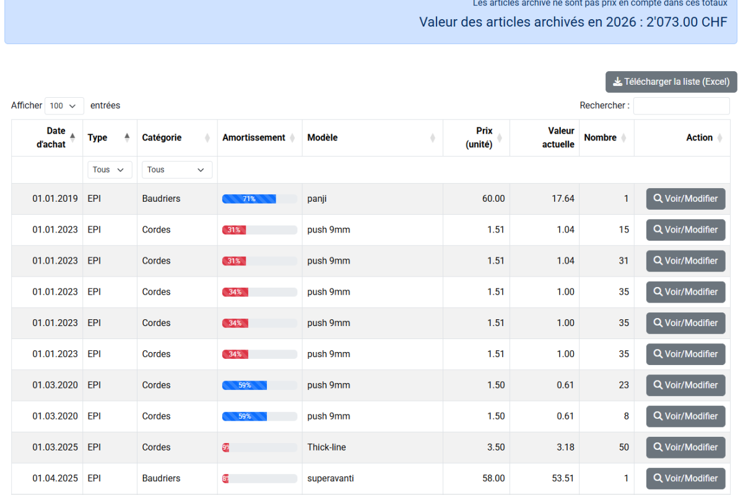Click Voir/Modifier for push 9mm quantity 15
Viewport: 743px width, 495px height.
tap(685, 230)
